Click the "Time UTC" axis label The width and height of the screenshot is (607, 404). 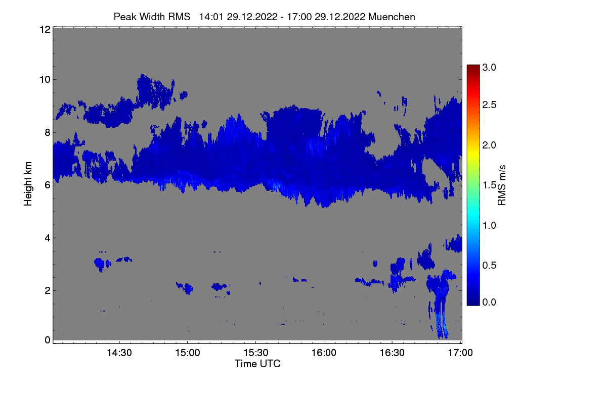point(257,364)
